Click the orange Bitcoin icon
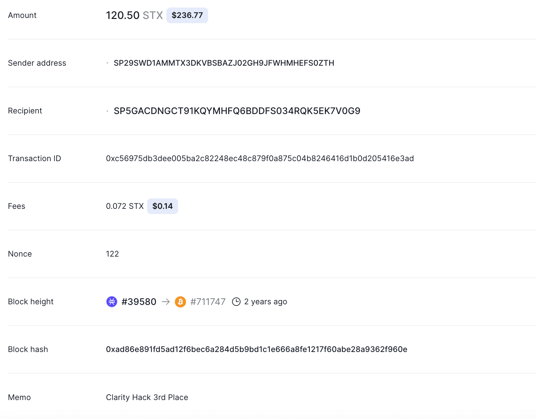The height and width of the screenshot is (419, 536). point(180,302)
